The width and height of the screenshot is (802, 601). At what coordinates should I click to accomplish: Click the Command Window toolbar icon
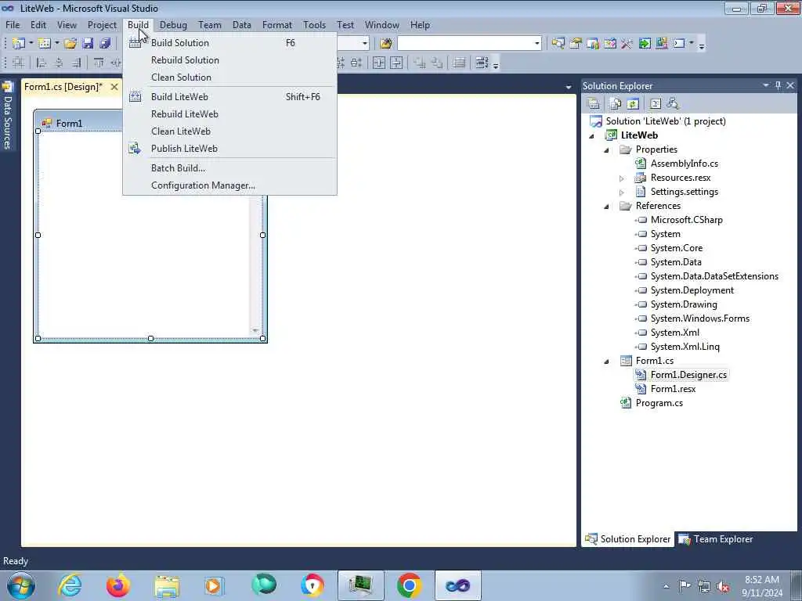(679, 44)
